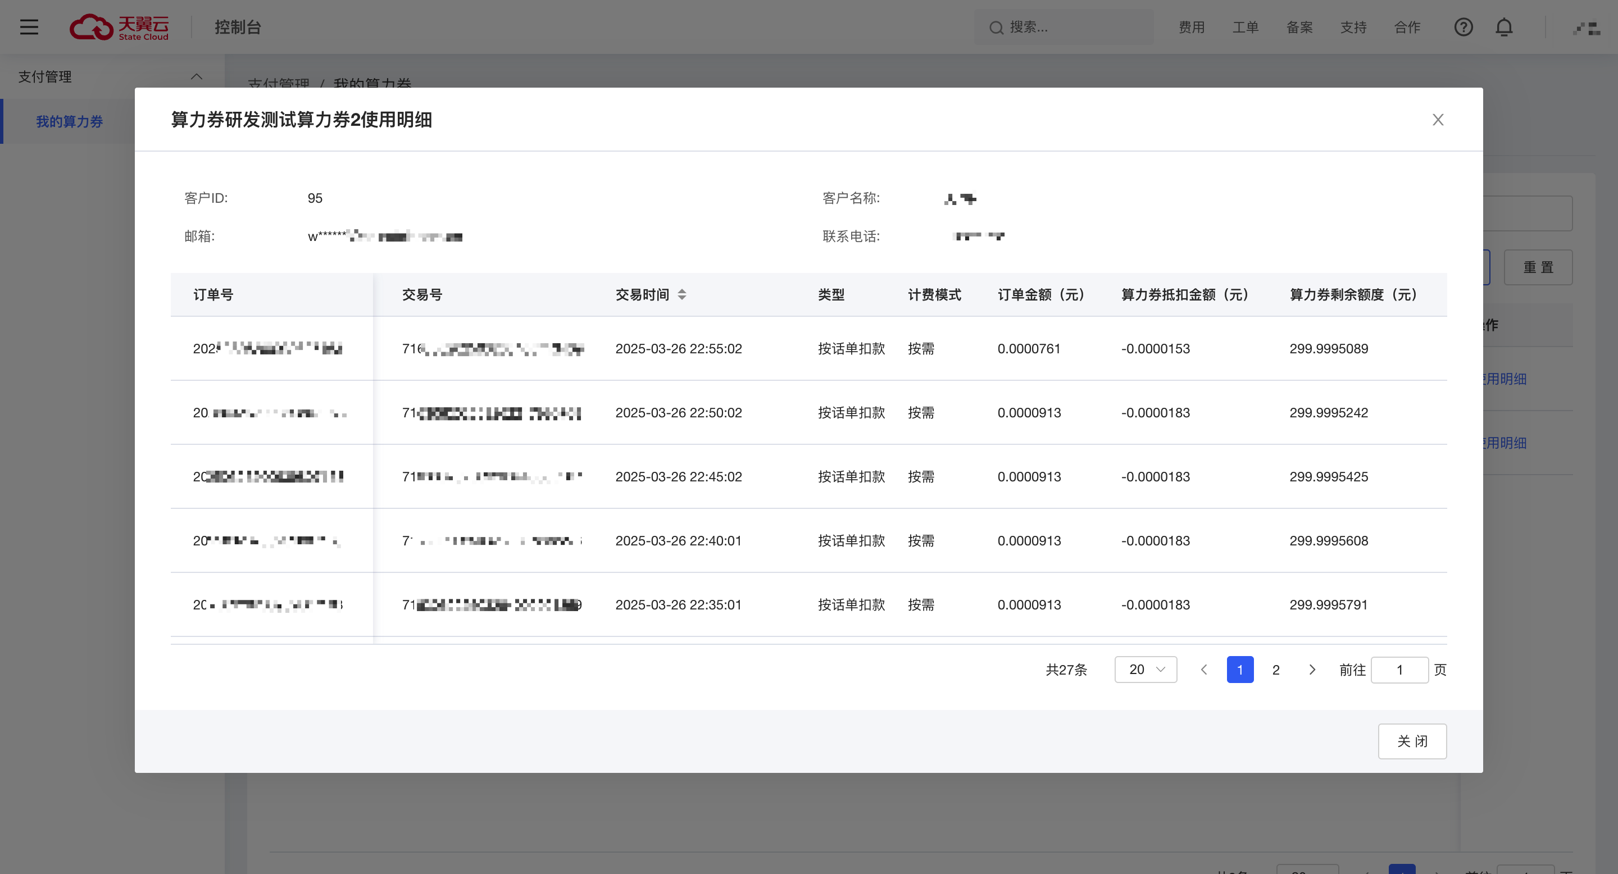This screenshot has height=874, width=1618.
Task: Click the 支付管理 breadcrumb behind the dialog
Action: 278,83
